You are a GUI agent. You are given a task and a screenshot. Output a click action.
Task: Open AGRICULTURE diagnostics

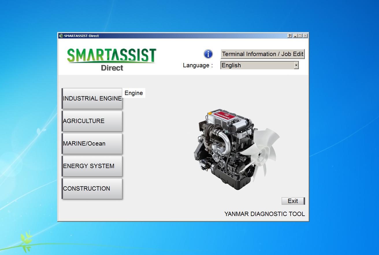[92, 121]
